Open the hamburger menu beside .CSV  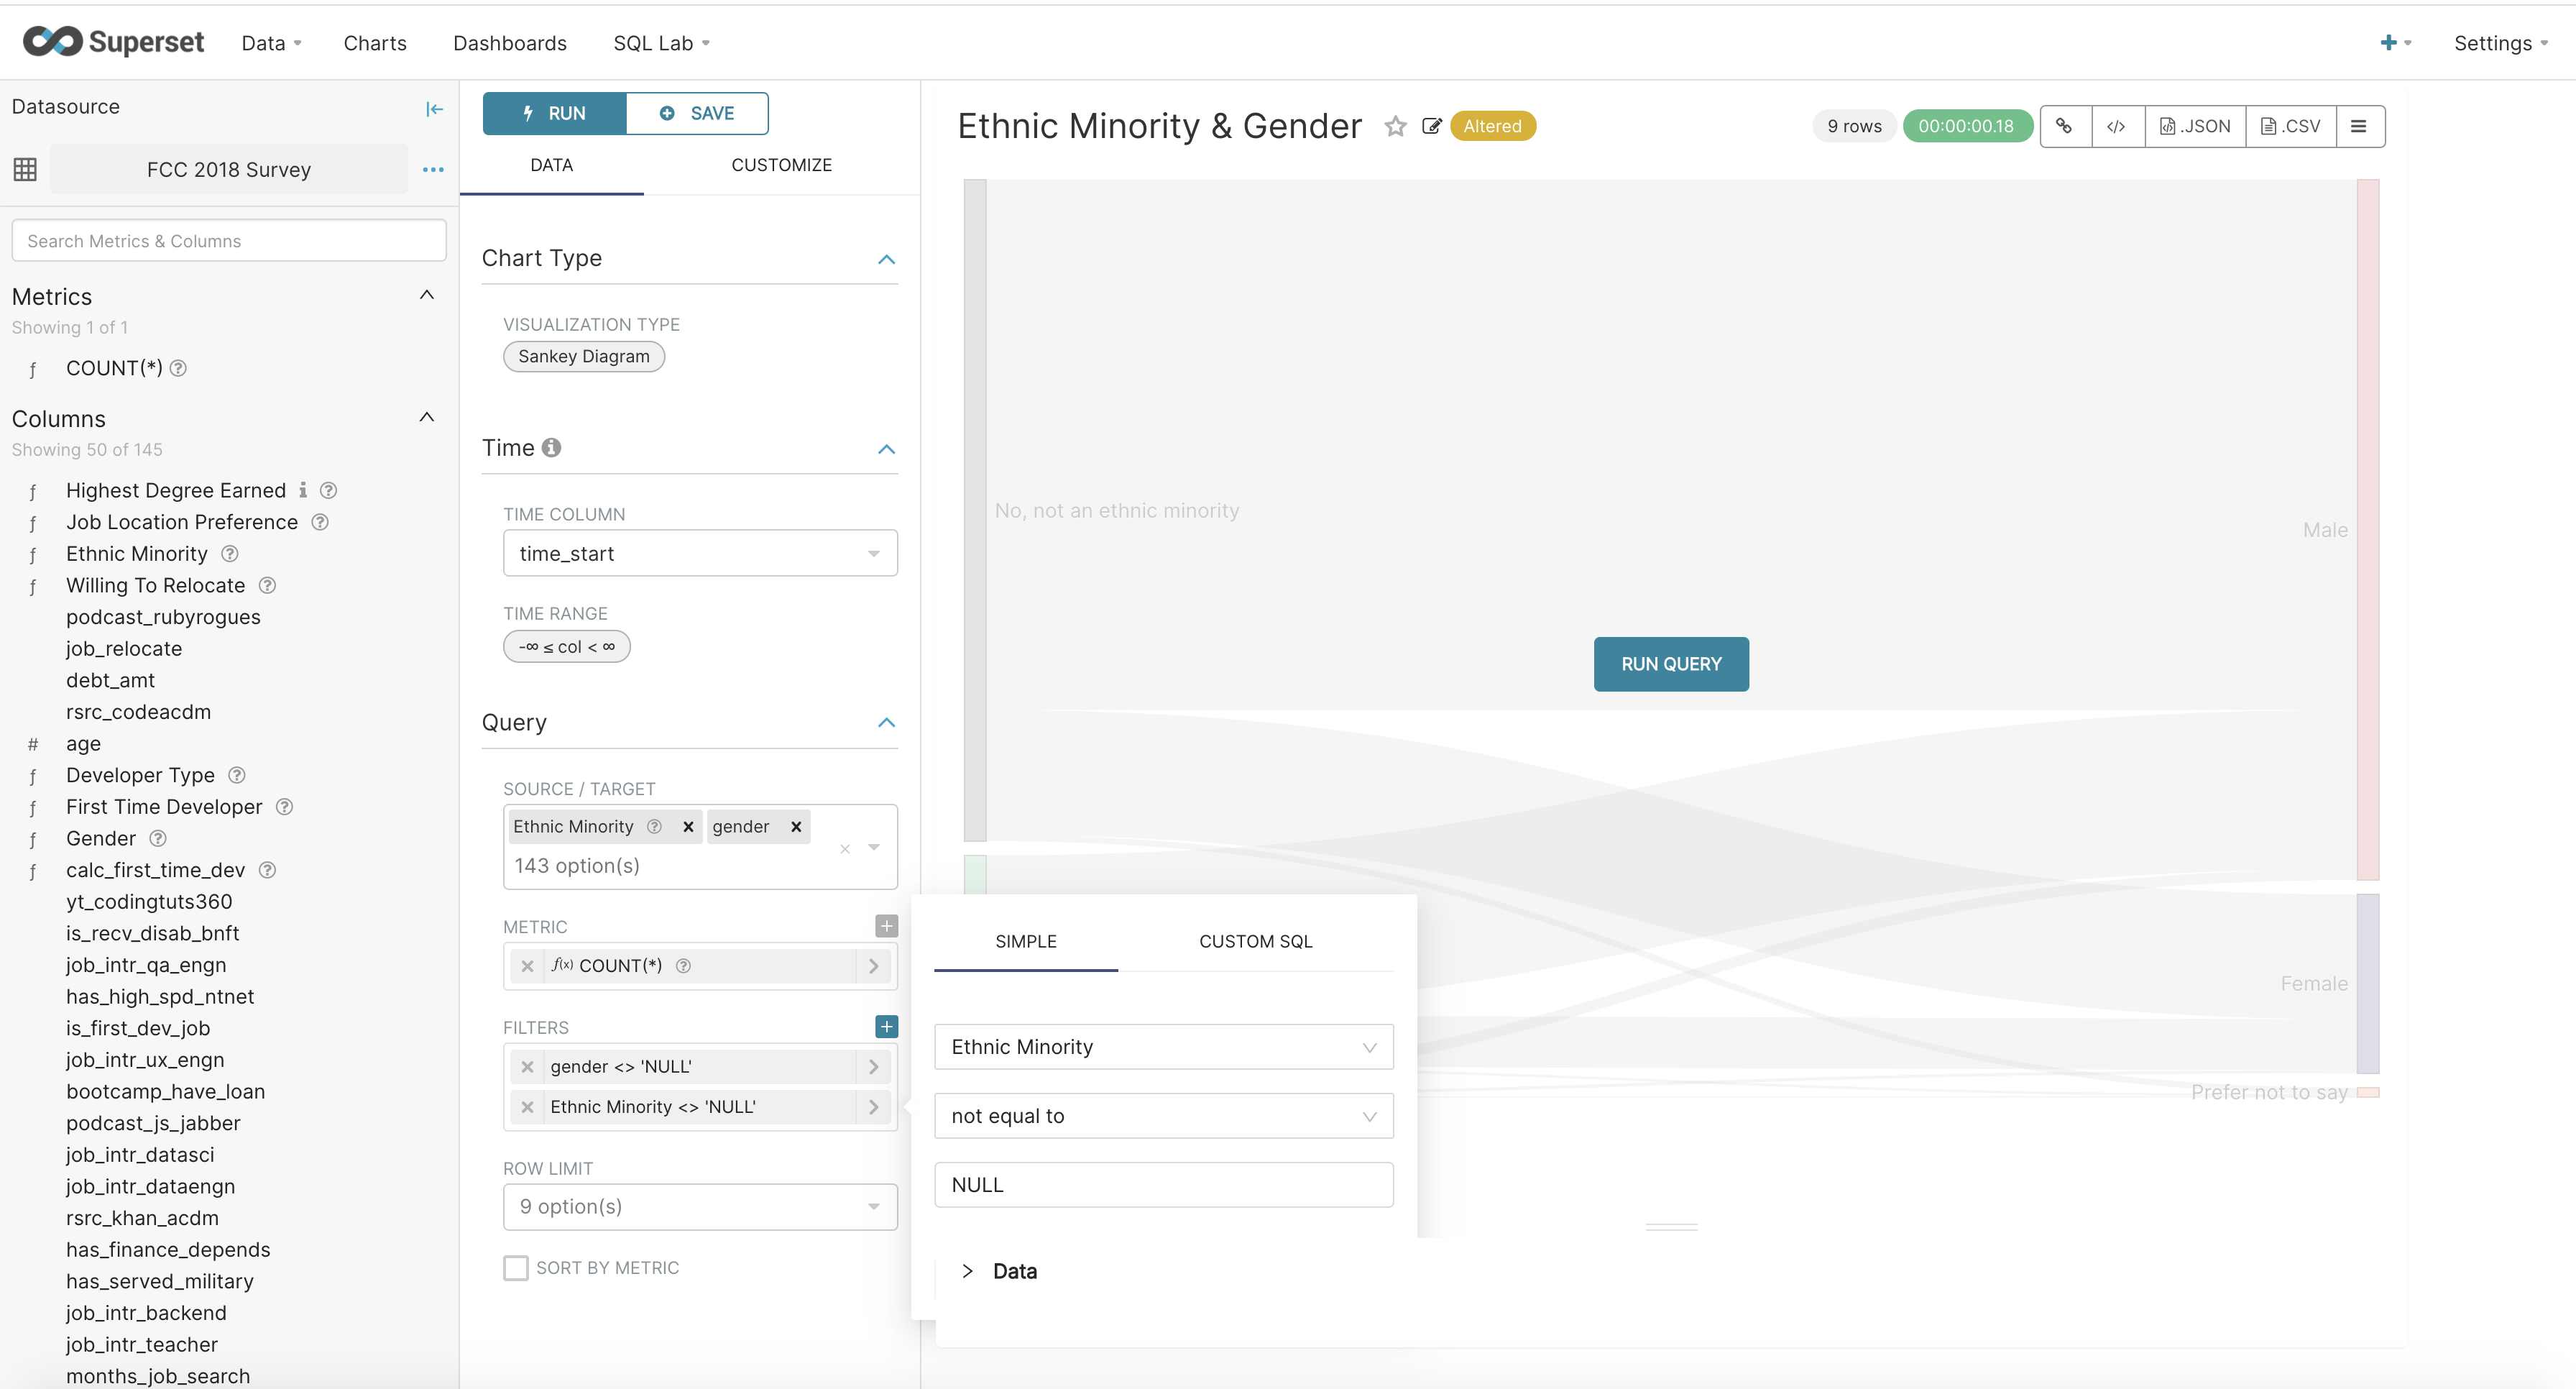coord(2358,126)
